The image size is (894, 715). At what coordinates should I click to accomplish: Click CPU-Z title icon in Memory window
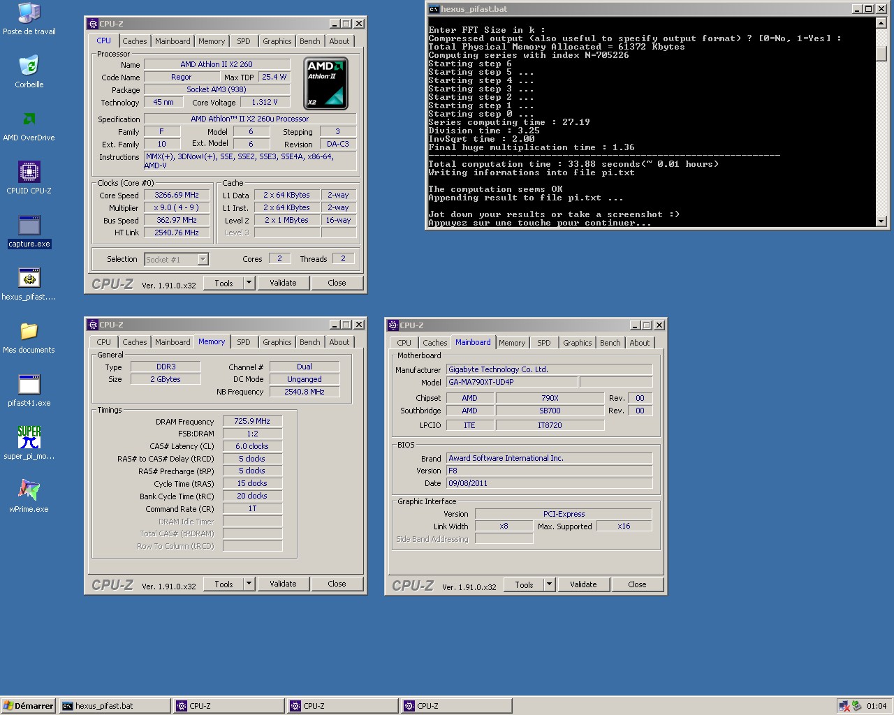(93, 324)
